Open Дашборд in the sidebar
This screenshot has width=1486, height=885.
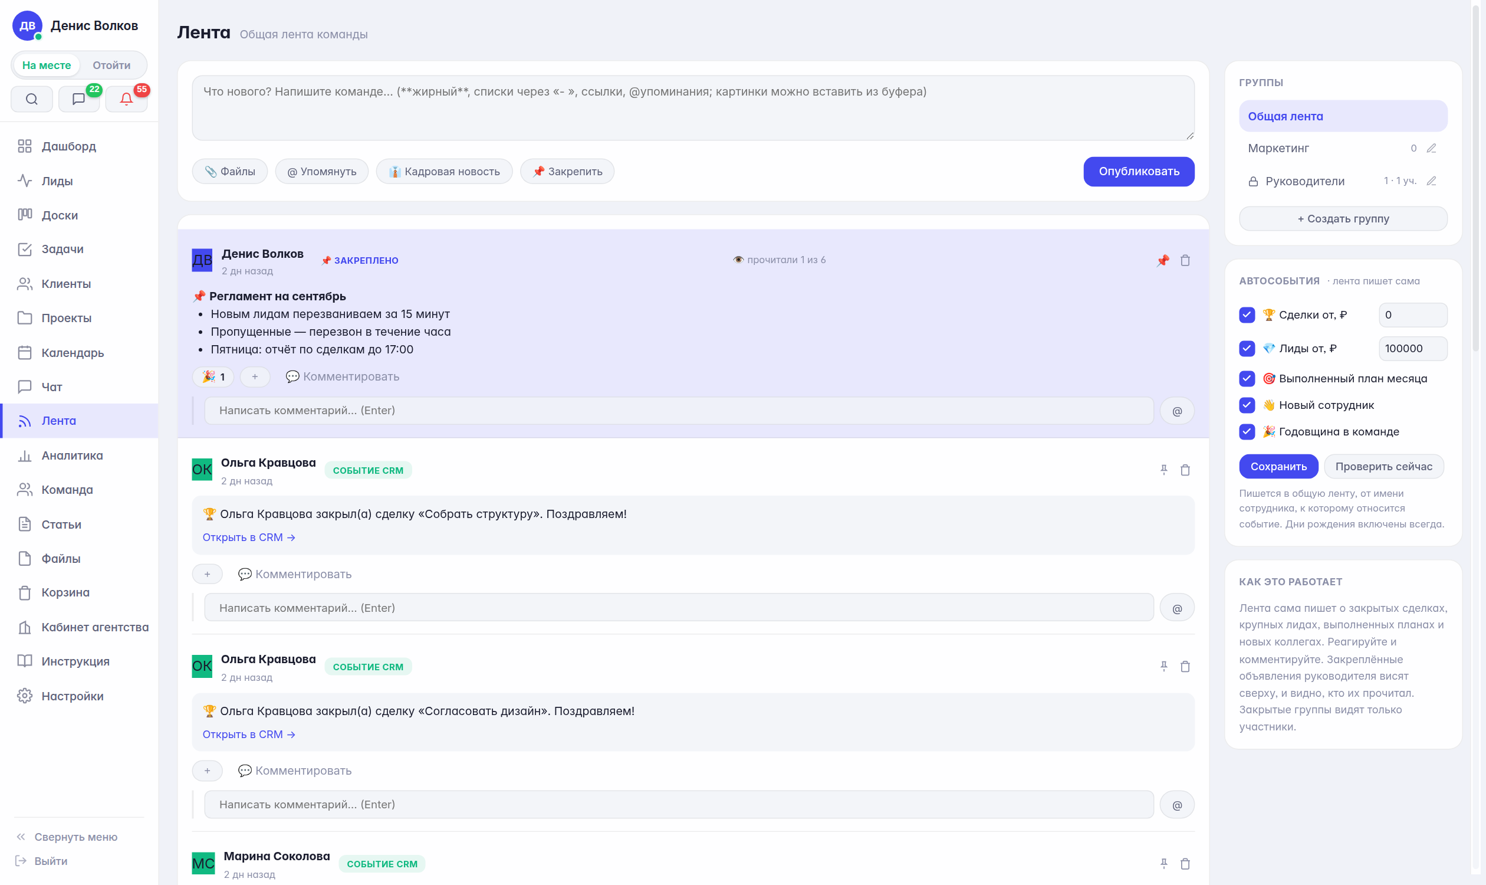(79, 146)
